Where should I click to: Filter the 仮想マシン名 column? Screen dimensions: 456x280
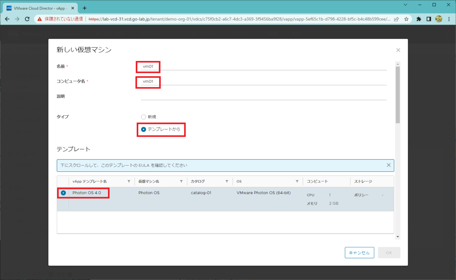point(181,181)
